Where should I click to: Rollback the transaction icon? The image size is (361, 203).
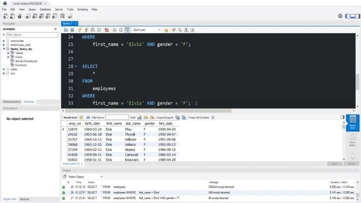point(121,30)
